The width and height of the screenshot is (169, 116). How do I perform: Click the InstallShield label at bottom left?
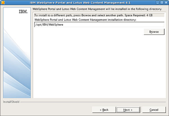tap(11, 102)
